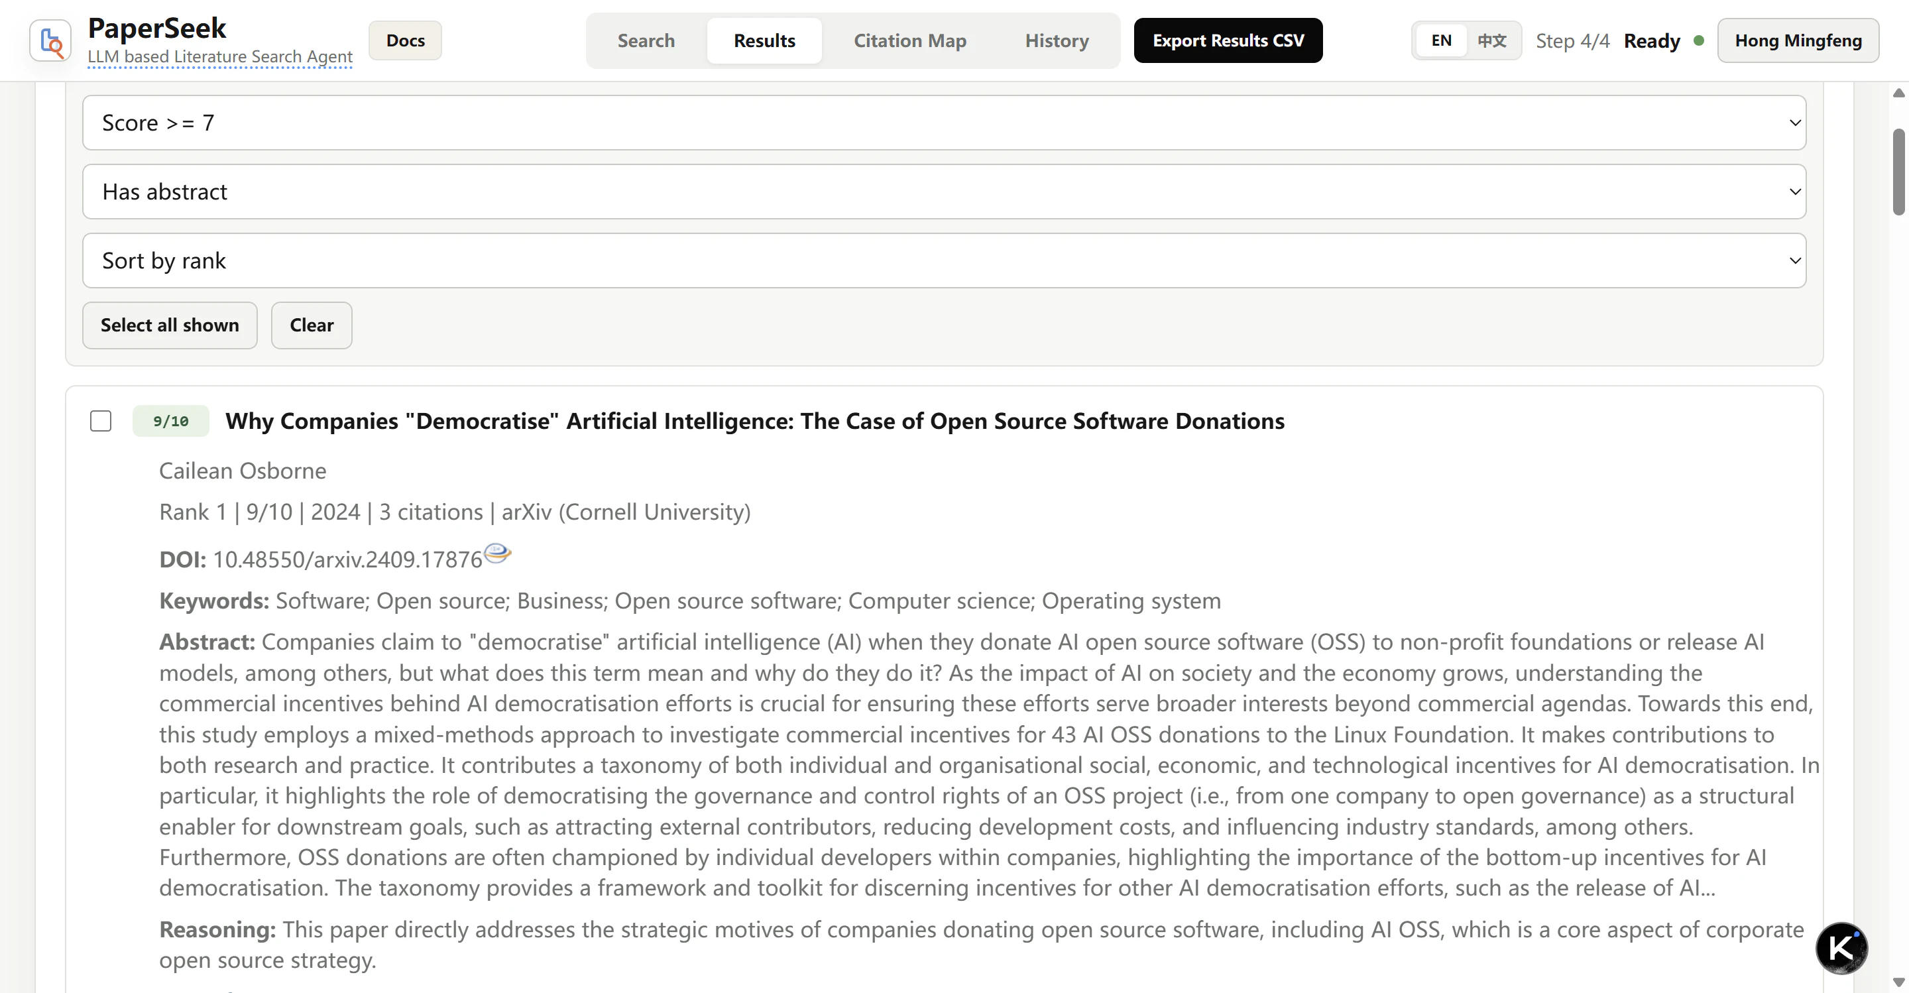Viewport: 1909px width, 993px height.
Task: Open the Has abstract filter dropdown
Action: click(944, 191)
